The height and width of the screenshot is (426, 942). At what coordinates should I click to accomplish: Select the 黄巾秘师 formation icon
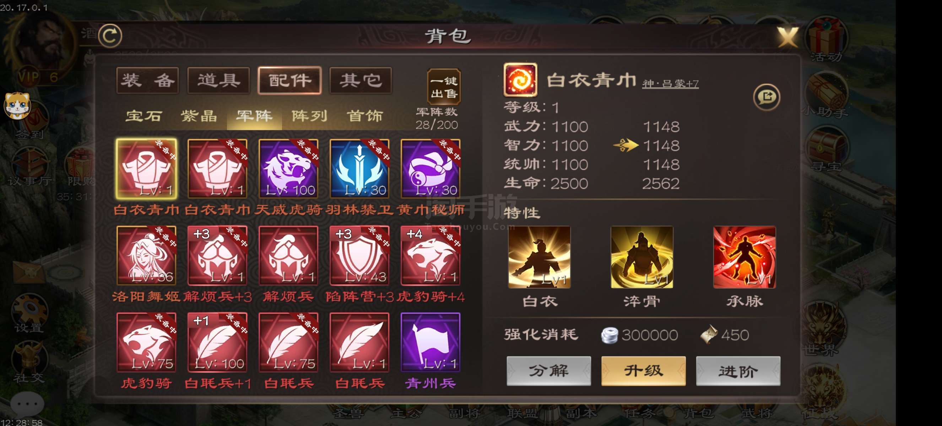pyautogui.click(x=431, y=168)
